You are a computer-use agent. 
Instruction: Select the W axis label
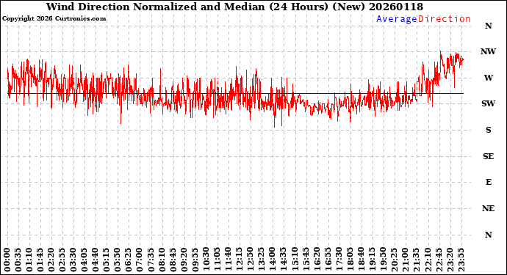point(488,78)
